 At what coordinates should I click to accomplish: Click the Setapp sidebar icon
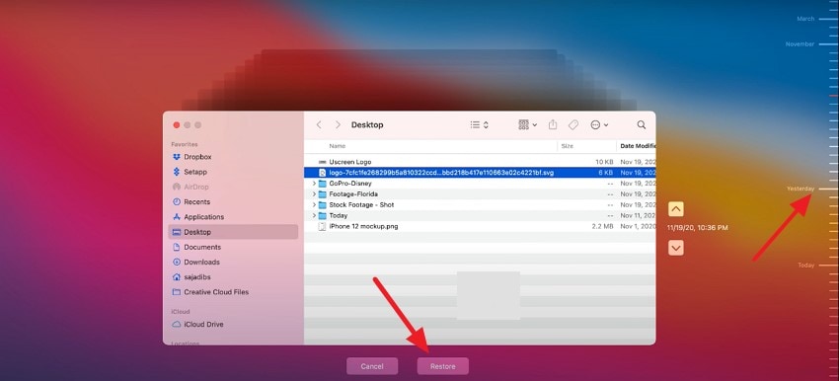(177, 172)
